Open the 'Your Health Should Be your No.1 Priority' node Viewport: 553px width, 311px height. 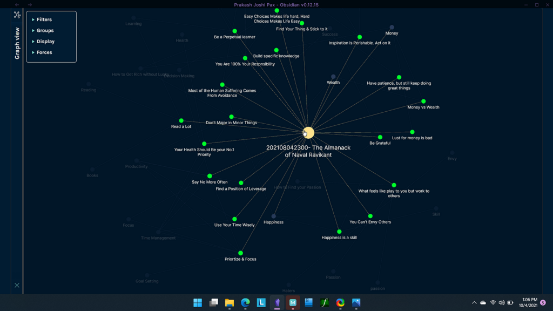[x=204, y=144]
